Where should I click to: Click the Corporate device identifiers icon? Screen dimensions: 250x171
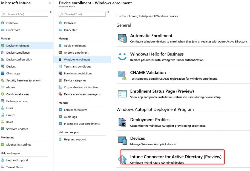(x=60, y=87)
